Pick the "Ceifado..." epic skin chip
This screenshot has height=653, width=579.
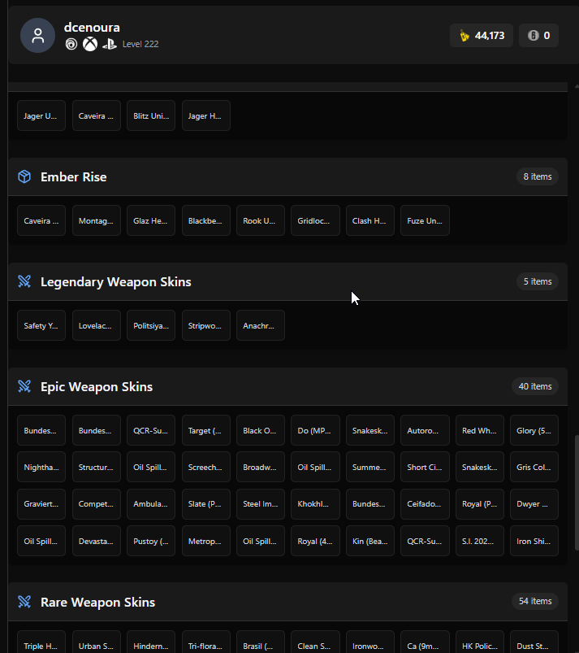425,504
